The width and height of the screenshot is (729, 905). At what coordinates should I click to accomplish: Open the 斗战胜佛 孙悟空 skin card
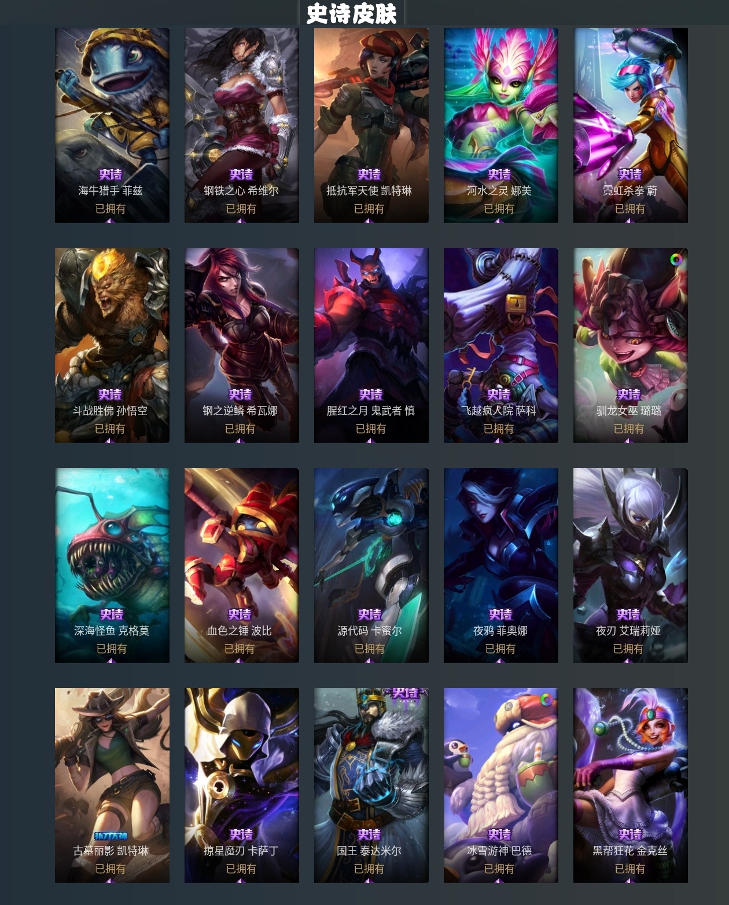112,345
